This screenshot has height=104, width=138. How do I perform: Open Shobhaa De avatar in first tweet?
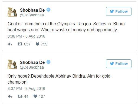[x=12, y=12]
